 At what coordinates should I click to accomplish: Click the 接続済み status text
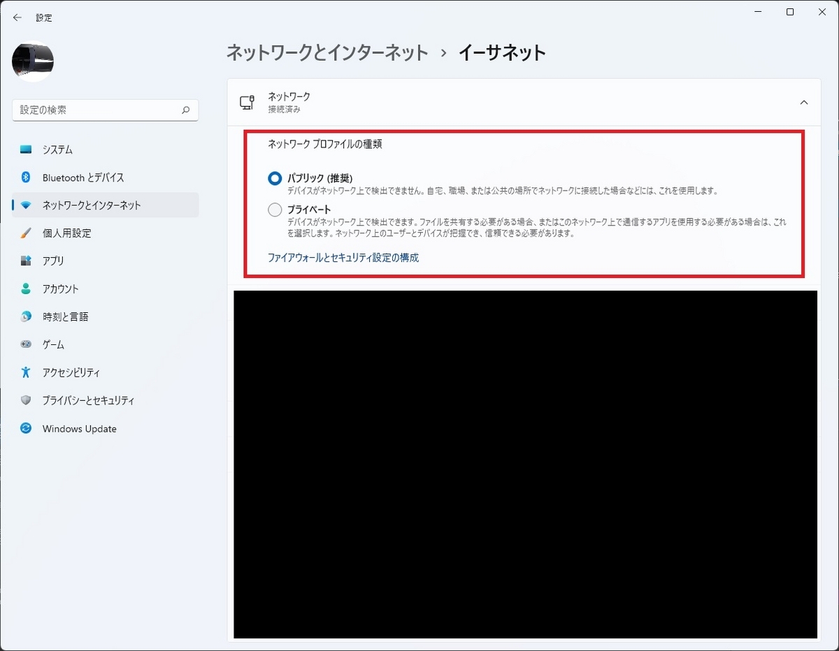(284, 110)
